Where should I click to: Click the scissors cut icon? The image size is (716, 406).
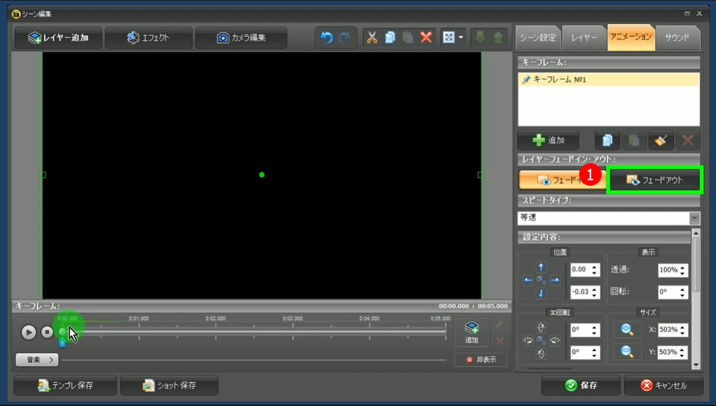point(372,38)
